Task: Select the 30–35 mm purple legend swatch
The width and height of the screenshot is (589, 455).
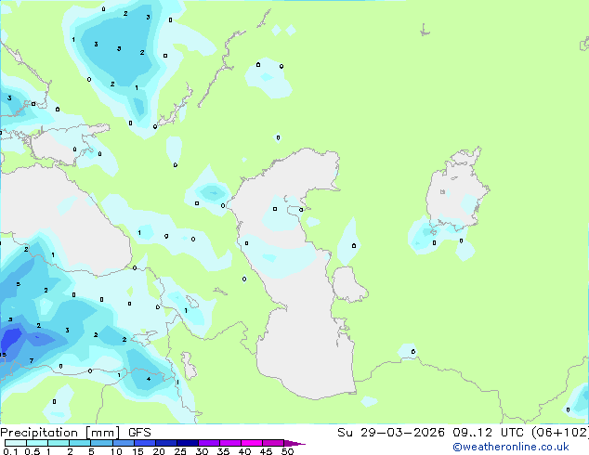Action: (209, 443)
